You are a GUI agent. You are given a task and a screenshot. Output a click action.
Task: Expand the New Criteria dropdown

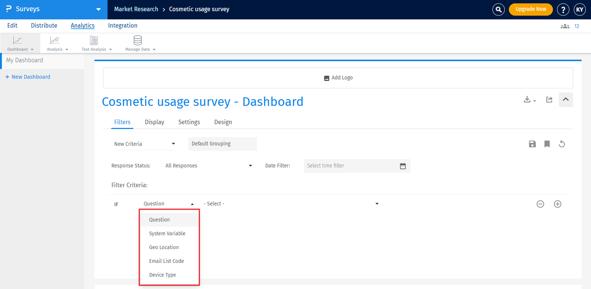click(145, 144)
